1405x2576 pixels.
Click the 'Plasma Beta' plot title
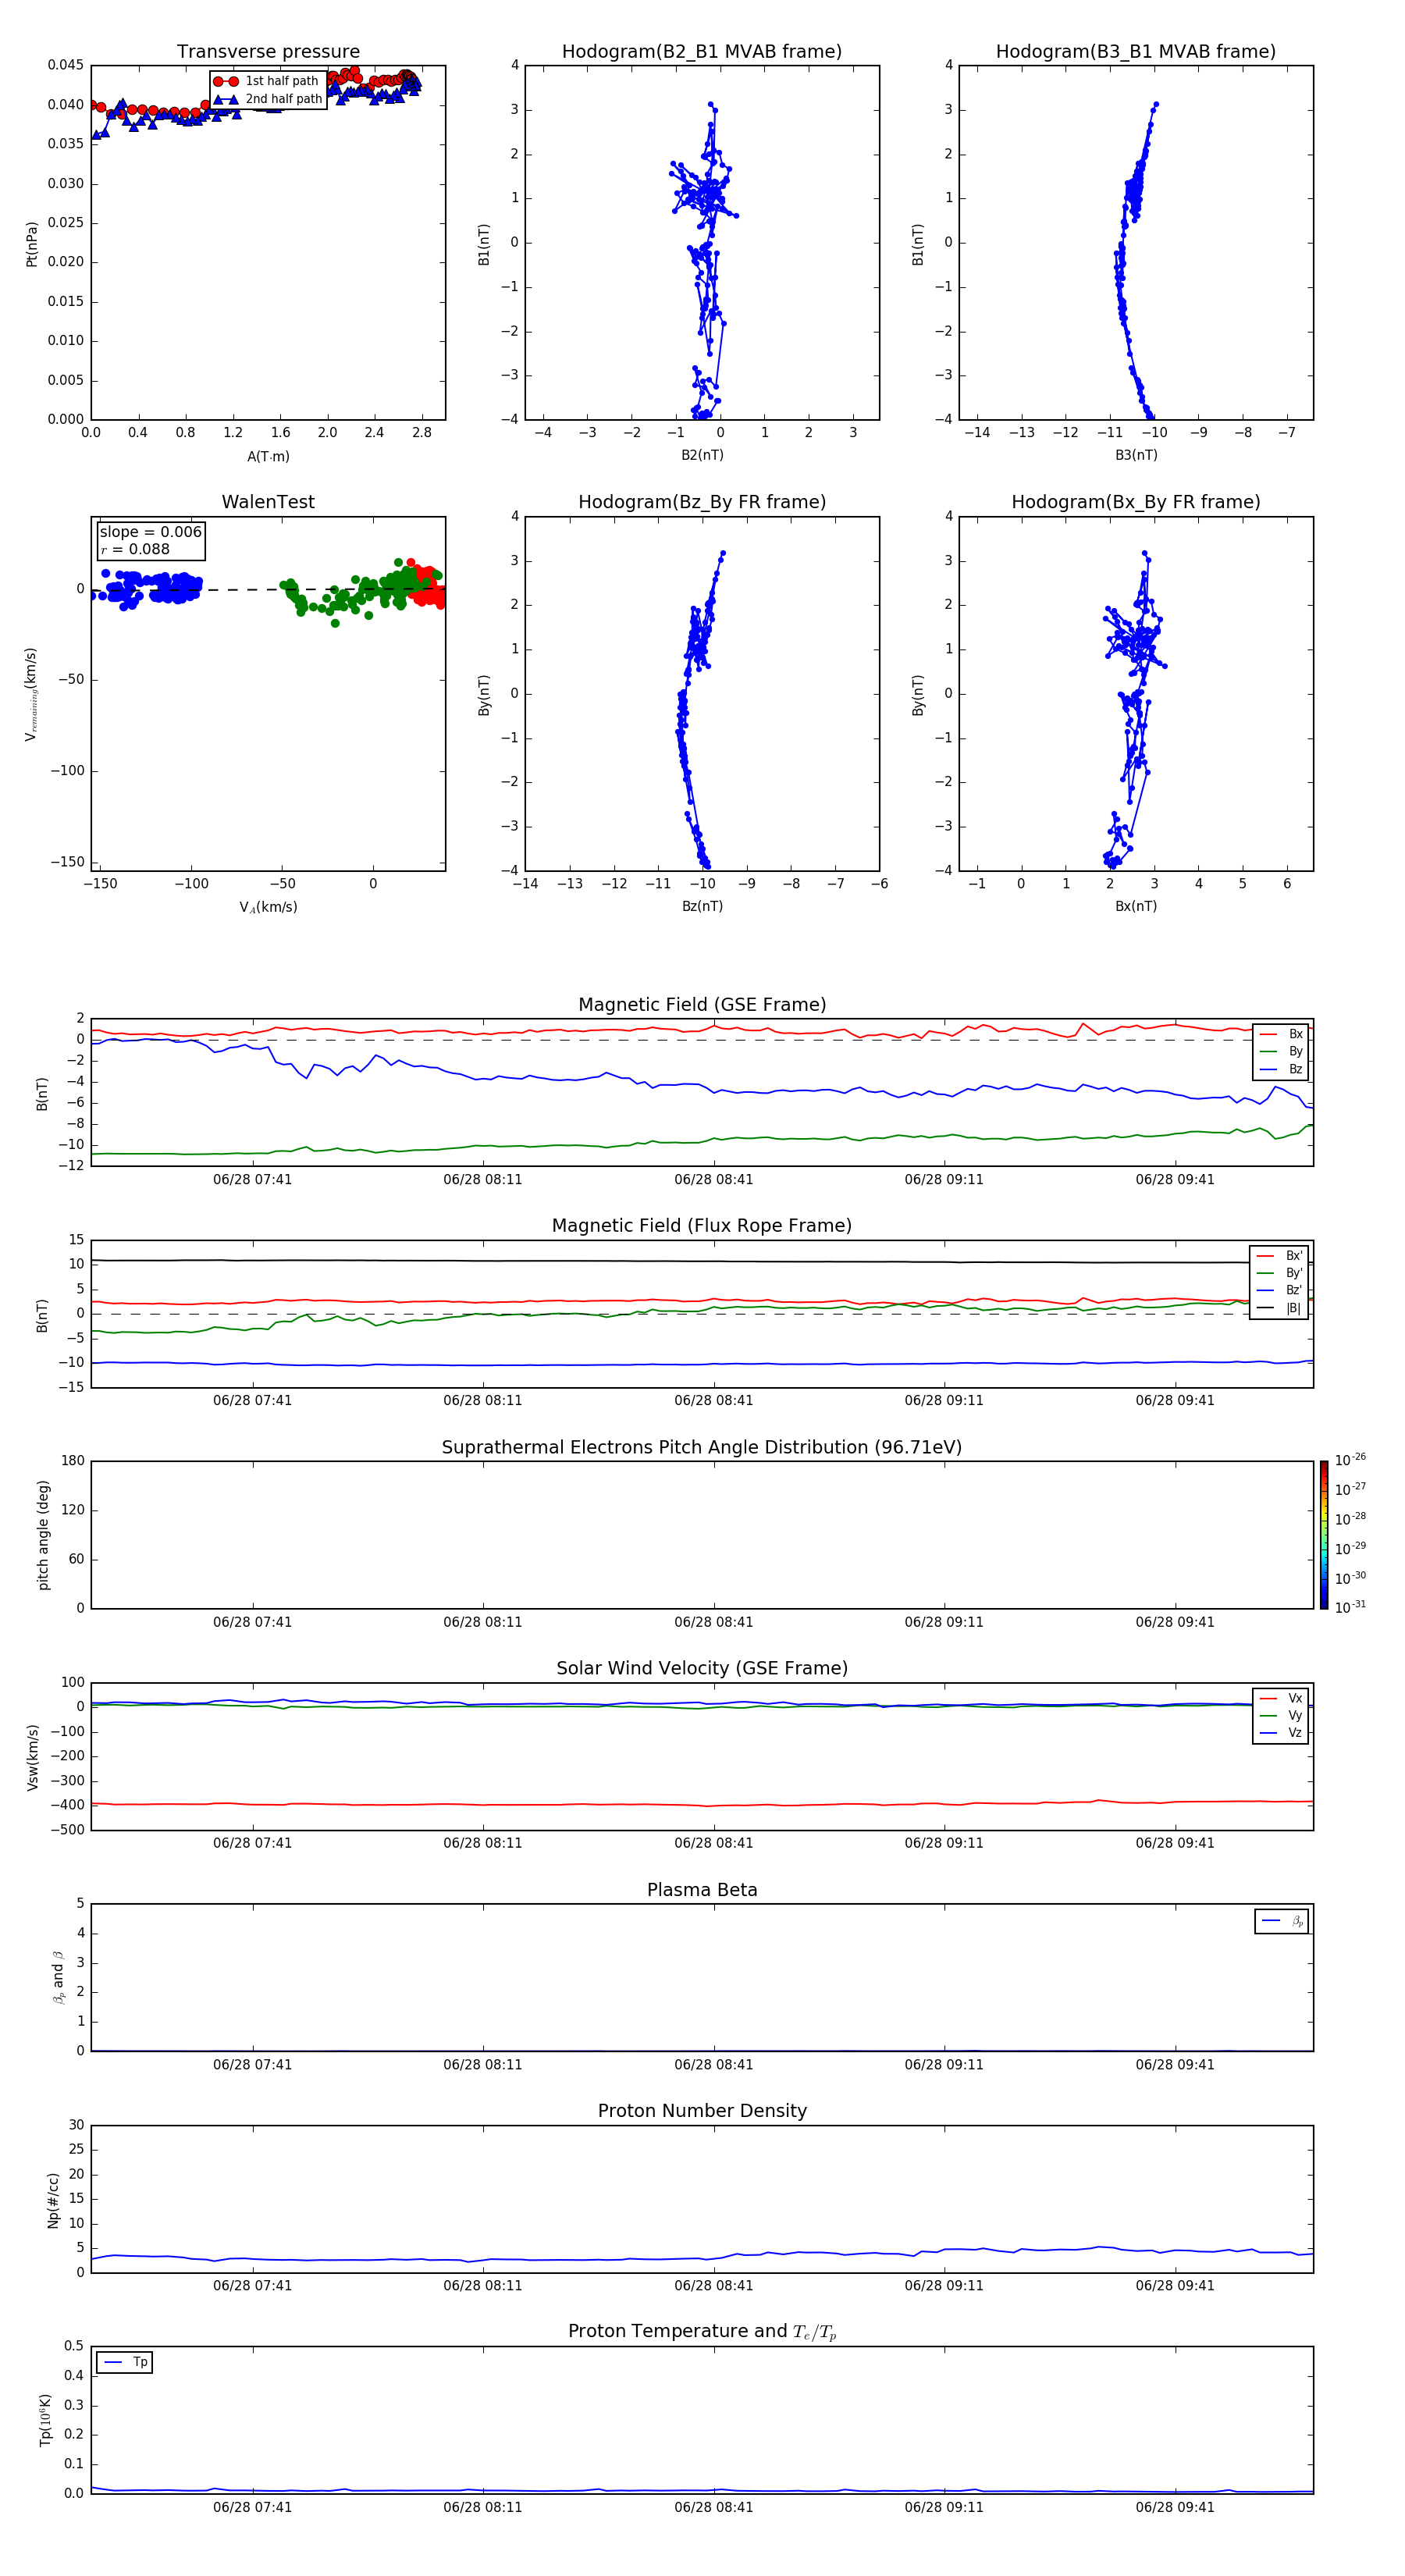pyautogui.click(x=702, y=1891)
